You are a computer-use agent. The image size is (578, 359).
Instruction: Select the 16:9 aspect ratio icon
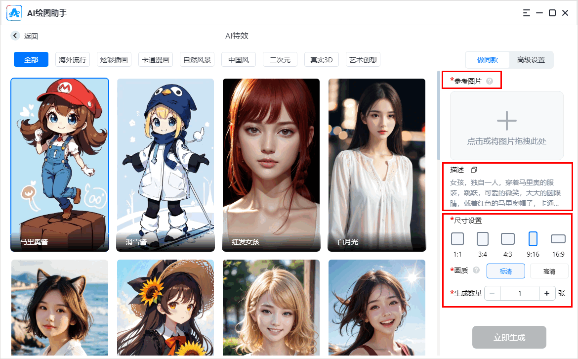pos(558,238)
